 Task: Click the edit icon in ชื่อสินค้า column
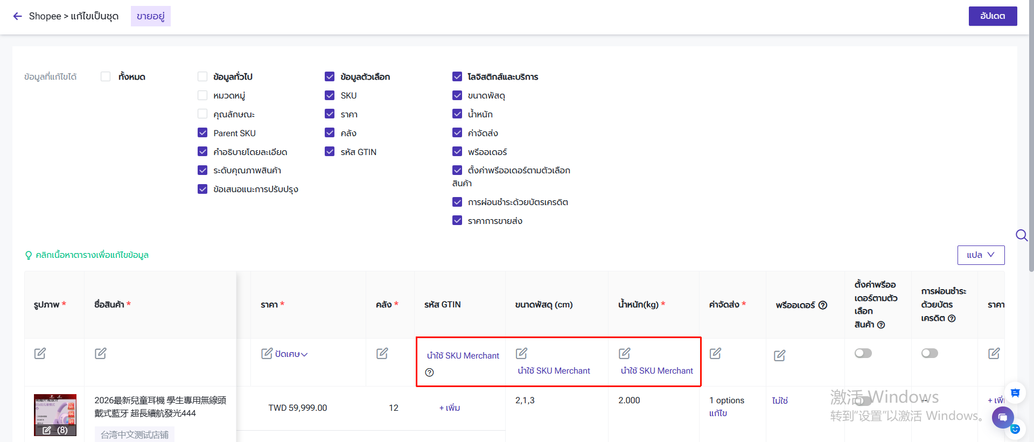(101, 353)
